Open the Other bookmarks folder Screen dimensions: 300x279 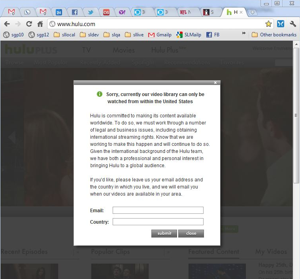(x=274, y=35)
